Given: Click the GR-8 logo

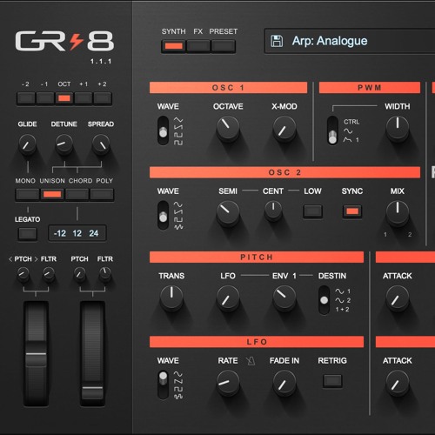Looking at the screenshot, I should (64, 41).
